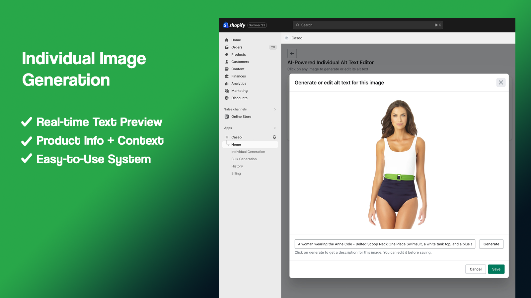This screenshot has height=298, width=531.
Task: Open Orders via its inbox icon
Action: coord(227,47)
